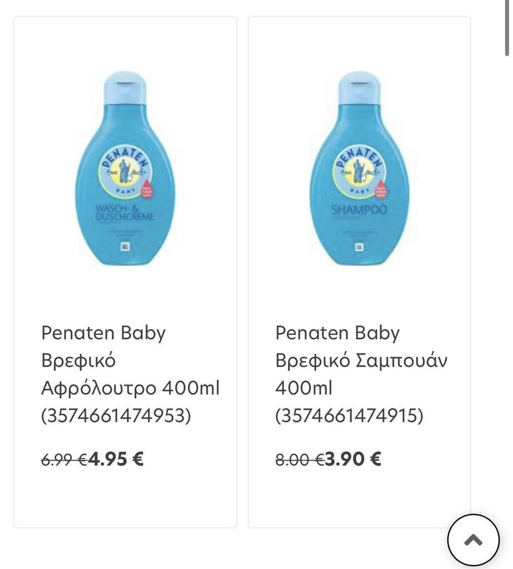This screenshot has width=513, height=569.
Task: Click the SHAMPOO label text on the bottle
Action: point(359,209)
